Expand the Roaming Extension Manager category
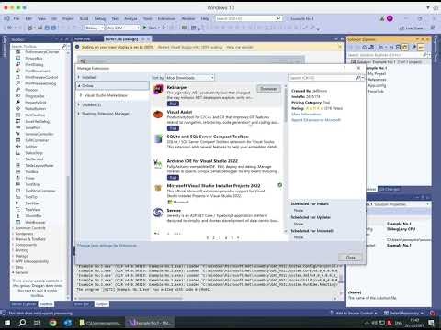441x330 pixels. (79, 114)
